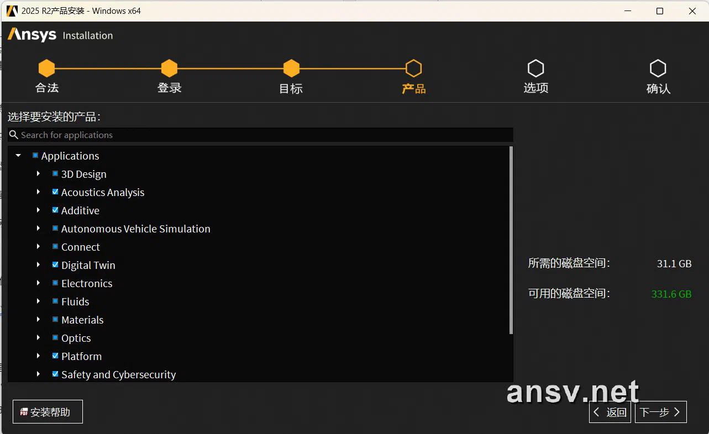
Task: Expand the Safety and Cybersecurity node
Action: tap(38, 374)
